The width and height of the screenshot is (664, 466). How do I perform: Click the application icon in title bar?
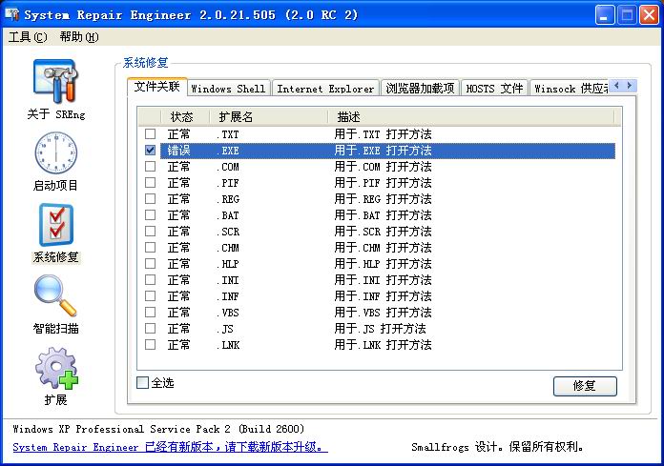tap(12, 14)
